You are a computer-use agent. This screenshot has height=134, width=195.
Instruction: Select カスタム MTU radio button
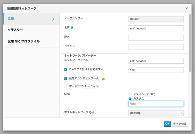(130, 99)
